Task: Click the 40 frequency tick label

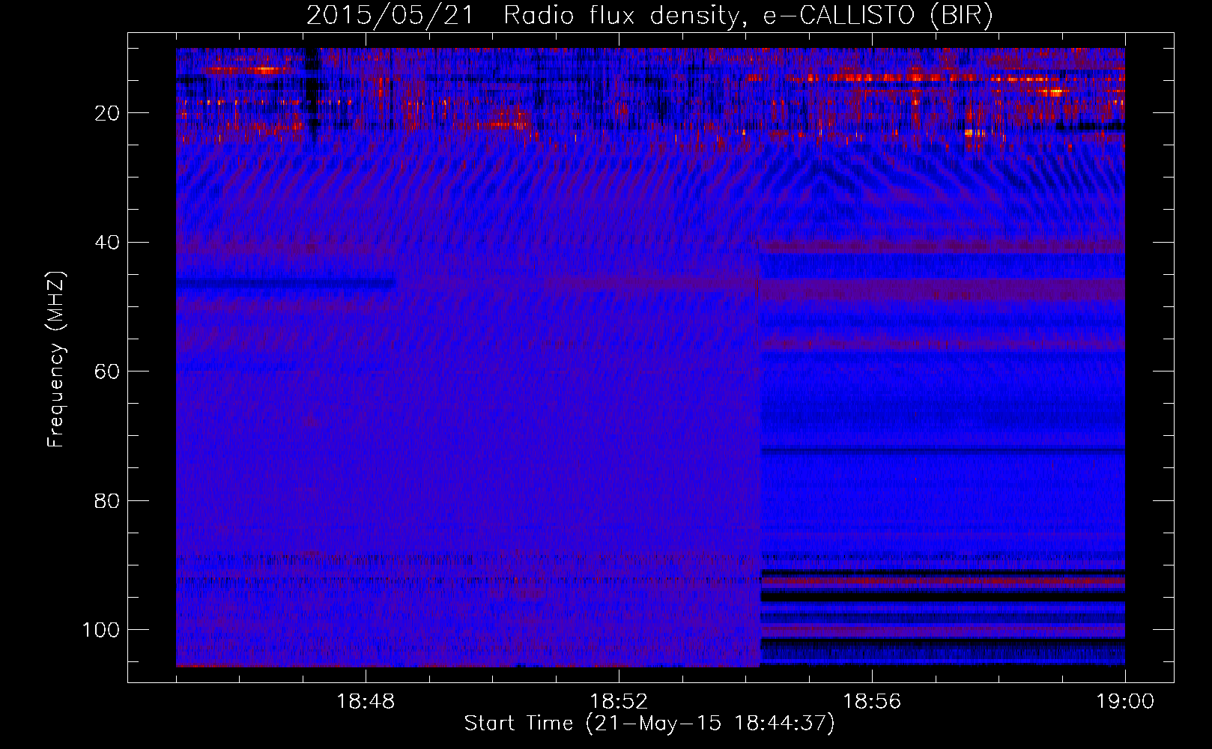Action: [x=107, y=243]
